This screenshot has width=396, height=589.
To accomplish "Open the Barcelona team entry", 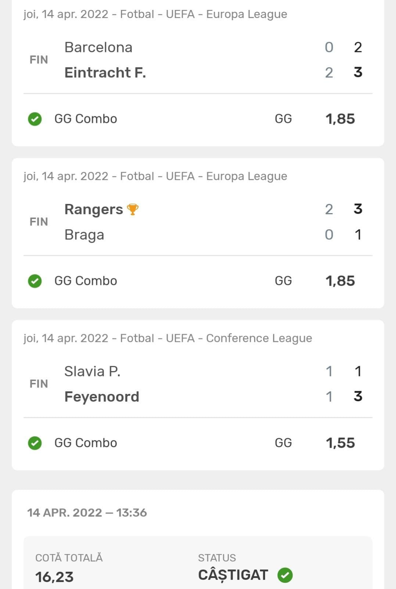I will pos(98,47).
